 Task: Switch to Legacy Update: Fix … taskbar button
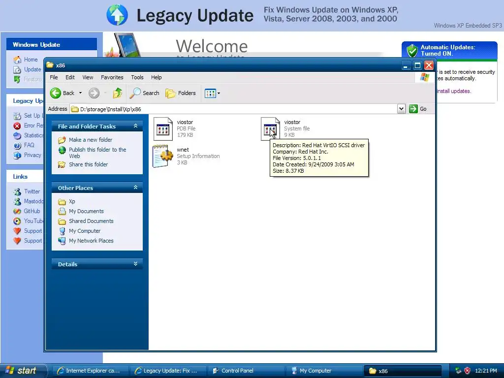(167, 371)
